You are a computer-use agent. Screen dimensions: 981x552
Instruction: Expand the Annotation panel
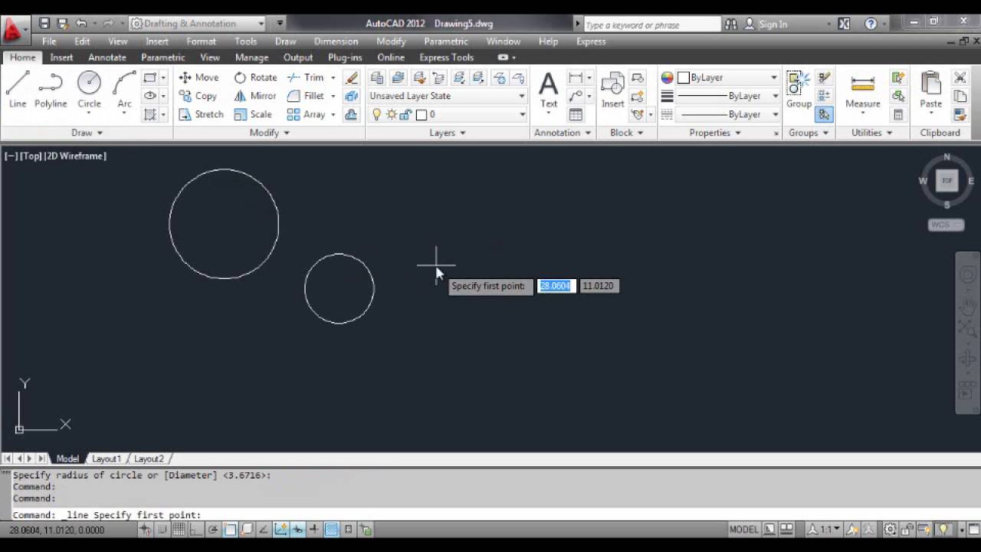[563, 133]
